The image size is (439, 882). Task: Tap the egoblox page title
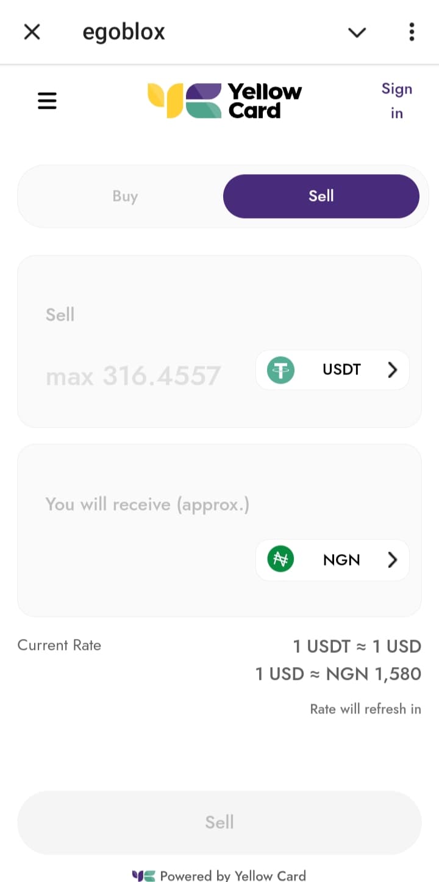(124, 32)
